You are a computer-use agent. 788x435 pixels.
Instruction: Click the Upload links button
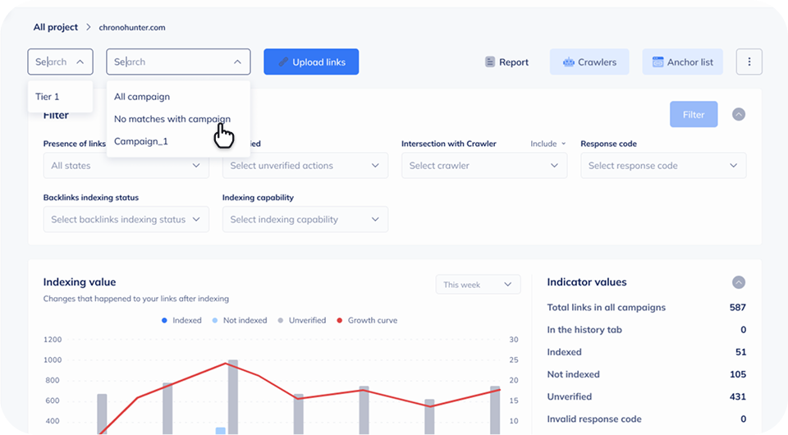coord(311,62)
